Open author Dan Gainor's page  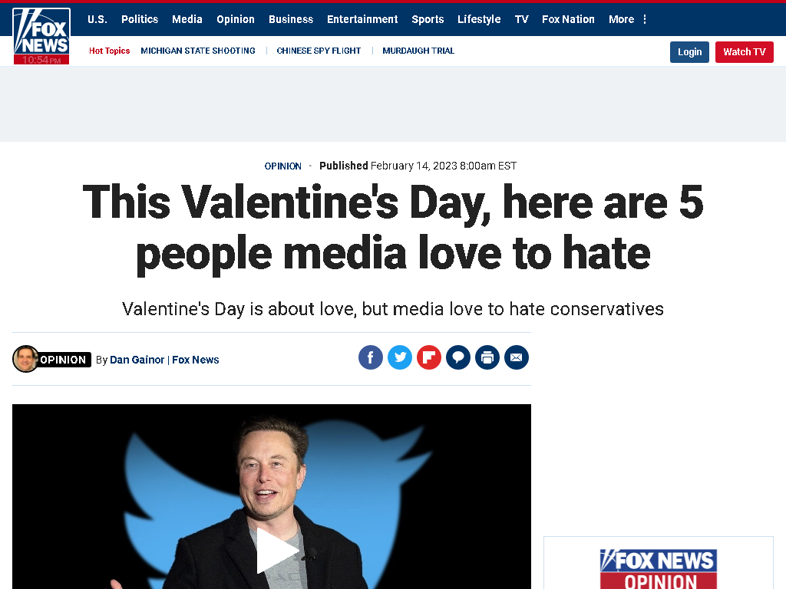[x=137, y=360]
